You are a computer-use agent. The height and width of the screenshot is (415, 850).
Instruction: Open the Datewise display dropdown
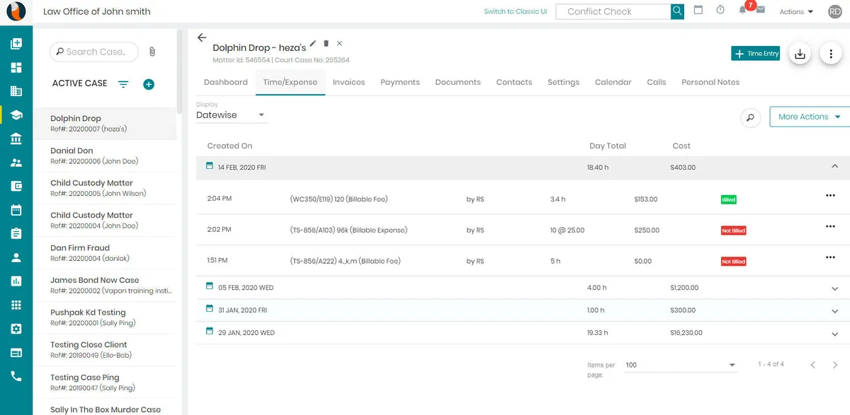pyautogui.click(x=231, y=115)
